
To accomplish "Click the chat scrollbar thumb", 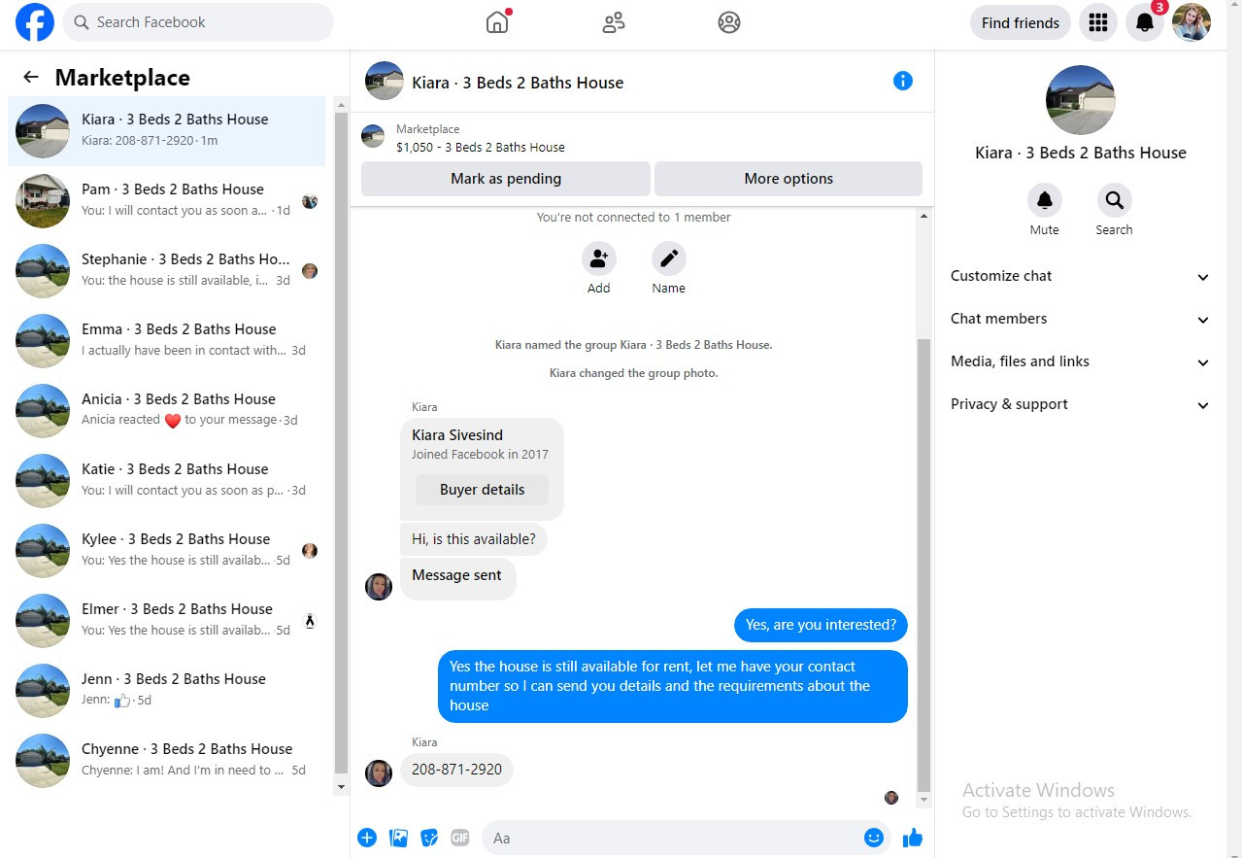I will (x=924, y=565).
